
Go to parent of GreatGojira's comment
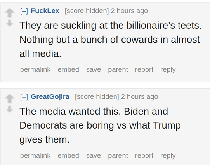pyautogui.click(x=118, y=156)
